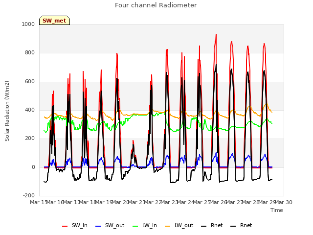
Task: Click the 1000 y-axis tick label
Action: point(28,24)
